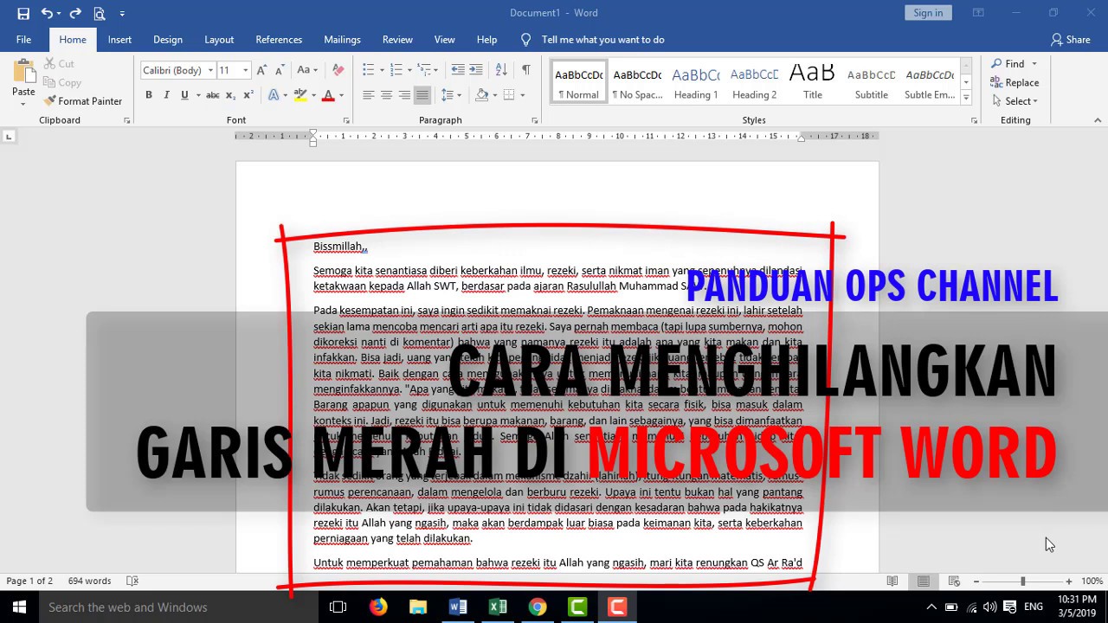Undo the last action
Screen dimensions: 1108x623
pyautogui.click(x=47, y=13)
